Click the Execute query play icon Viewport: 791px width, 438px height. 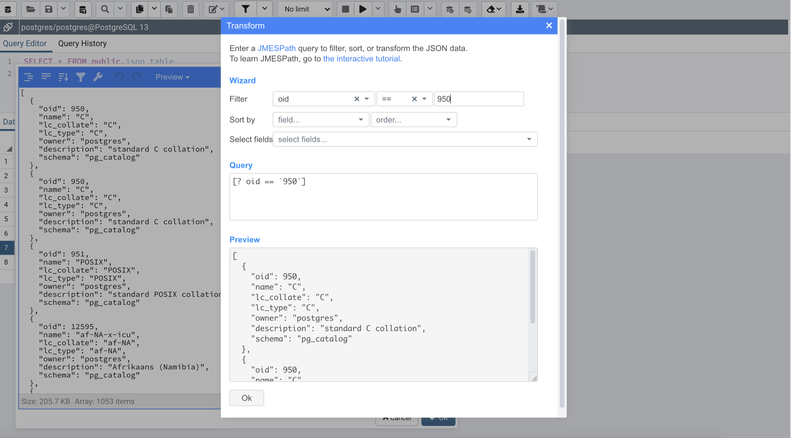pyautogui.click(x=363, y=9)
